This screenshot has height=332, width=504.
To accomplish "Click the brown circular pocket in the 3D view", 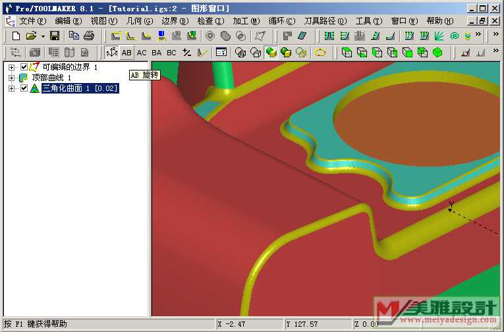I will (418, 124).
